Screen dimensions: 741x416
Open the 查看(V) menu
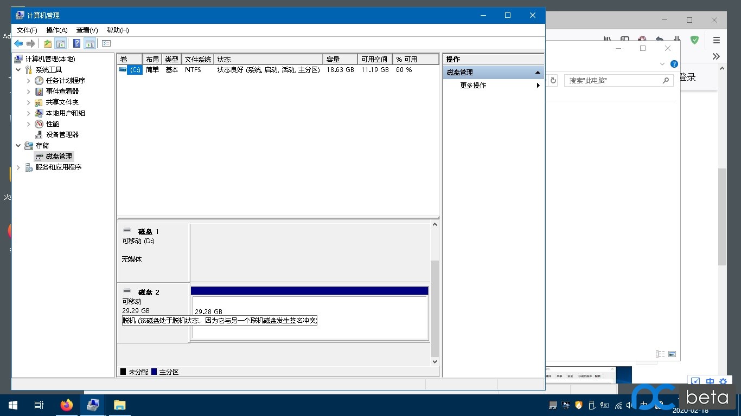pos(87,30)
